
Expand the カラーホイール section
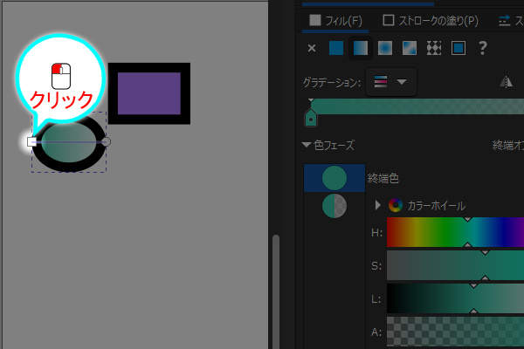377,205
